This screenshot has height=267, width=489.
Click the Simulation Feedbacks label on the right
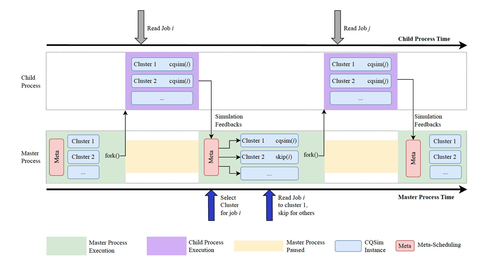(428, 120)
